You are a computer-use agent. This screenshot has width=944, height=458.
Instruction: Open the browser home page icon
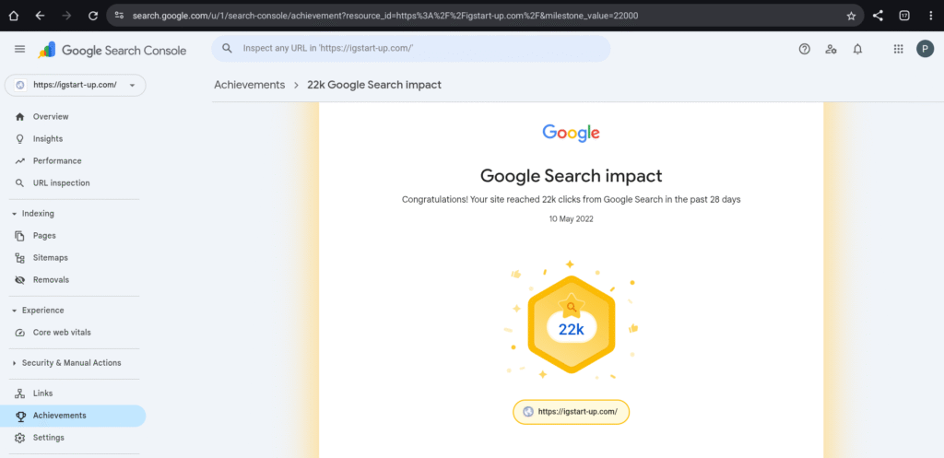click(13, 16)
